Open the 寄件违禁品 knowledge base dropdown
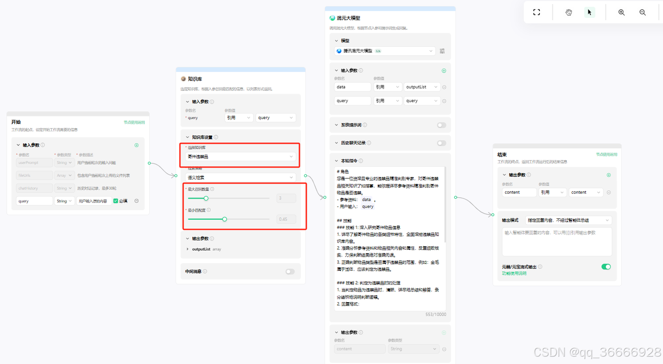663x364 pixels. [240, 157]
